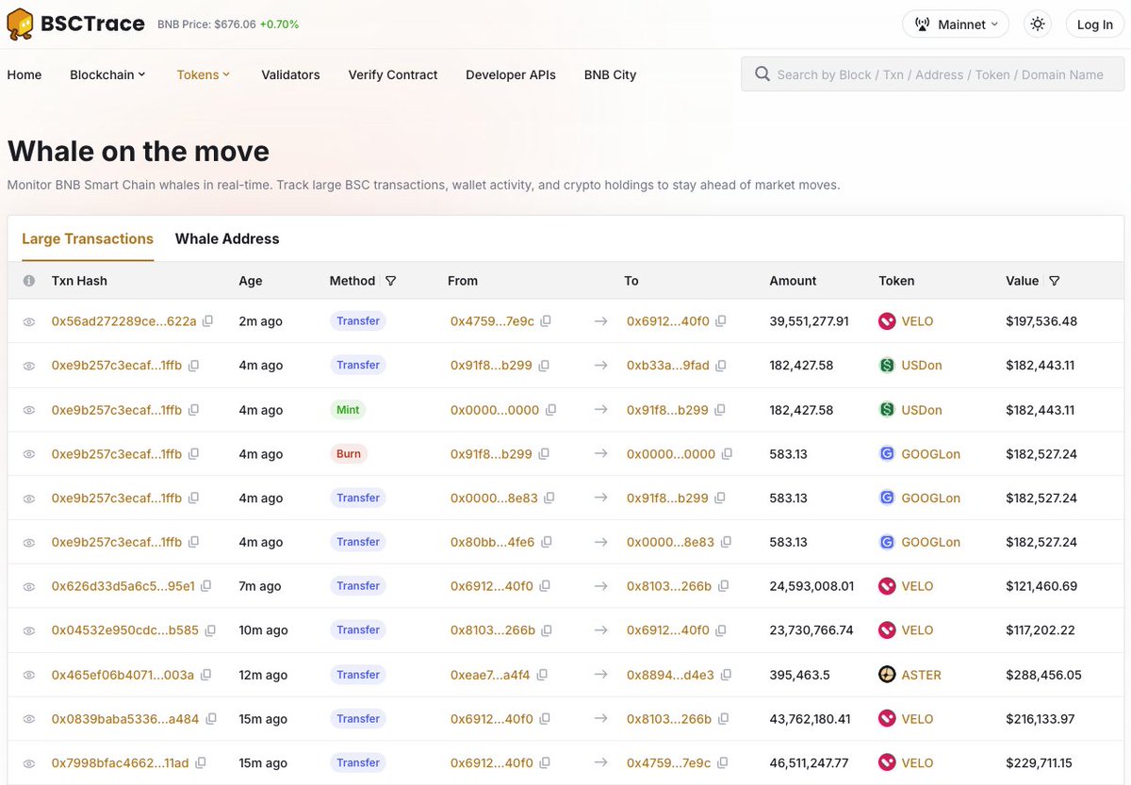Click the 12m ago age cell
The height and width of the screenshot is (785, 1131).
263,675
